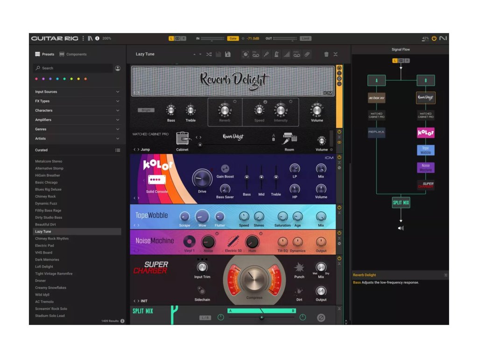
Task: Click the Split Mix A/B crossfade slider
Action: point(261,317)
